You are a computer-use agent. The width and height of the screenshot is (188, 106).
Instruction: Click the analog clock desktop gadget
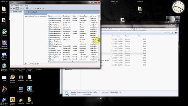click(178, 7)
